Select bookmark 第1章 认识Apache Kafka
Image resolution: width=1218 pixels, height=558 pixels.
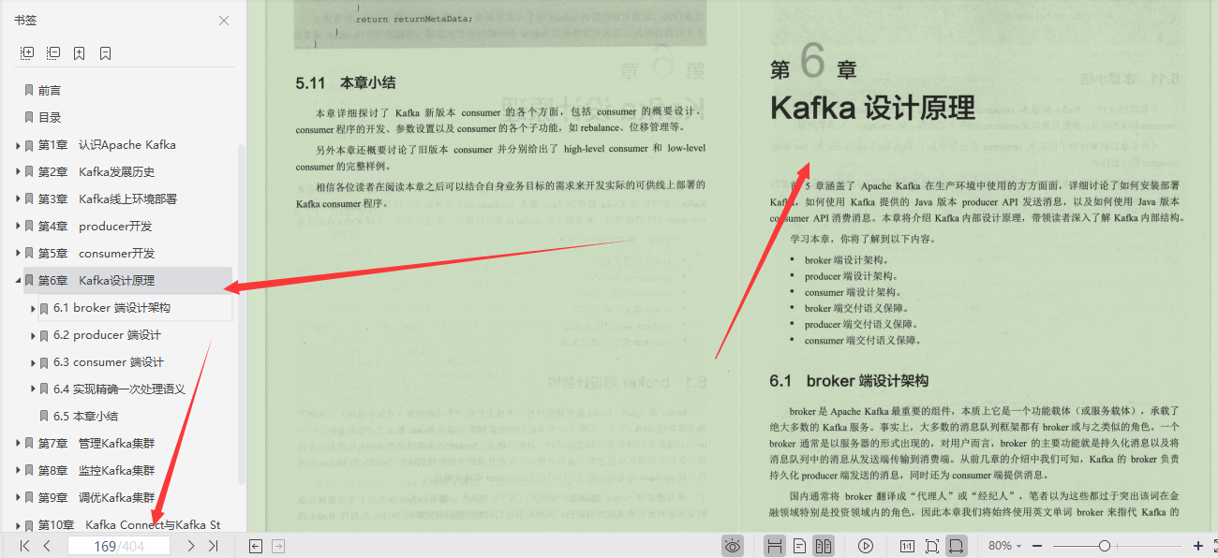pyautogui.click(x=107, y=145)
